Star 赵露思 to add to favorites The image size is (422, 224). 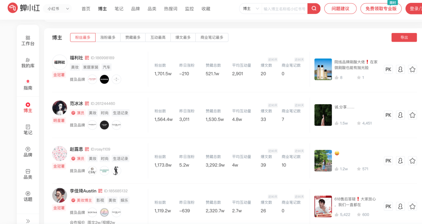[412, 161]
